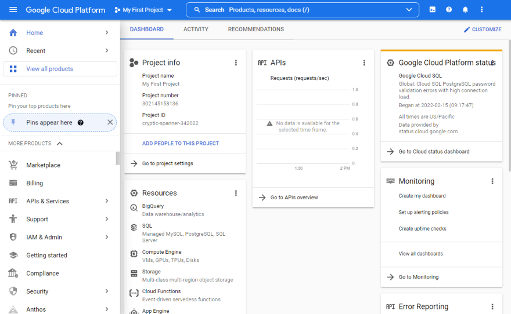Click the IAM & Admin shield icon
This screenshot has height=314, width=511.
click(13, 237)
